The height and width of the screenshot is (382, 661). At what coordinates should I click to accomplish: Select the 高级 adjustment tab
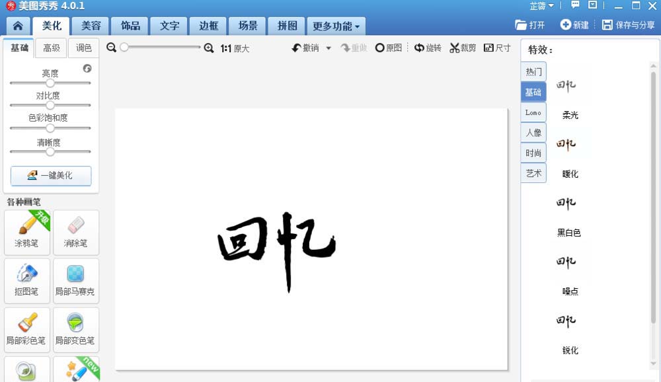click(52, 48)
